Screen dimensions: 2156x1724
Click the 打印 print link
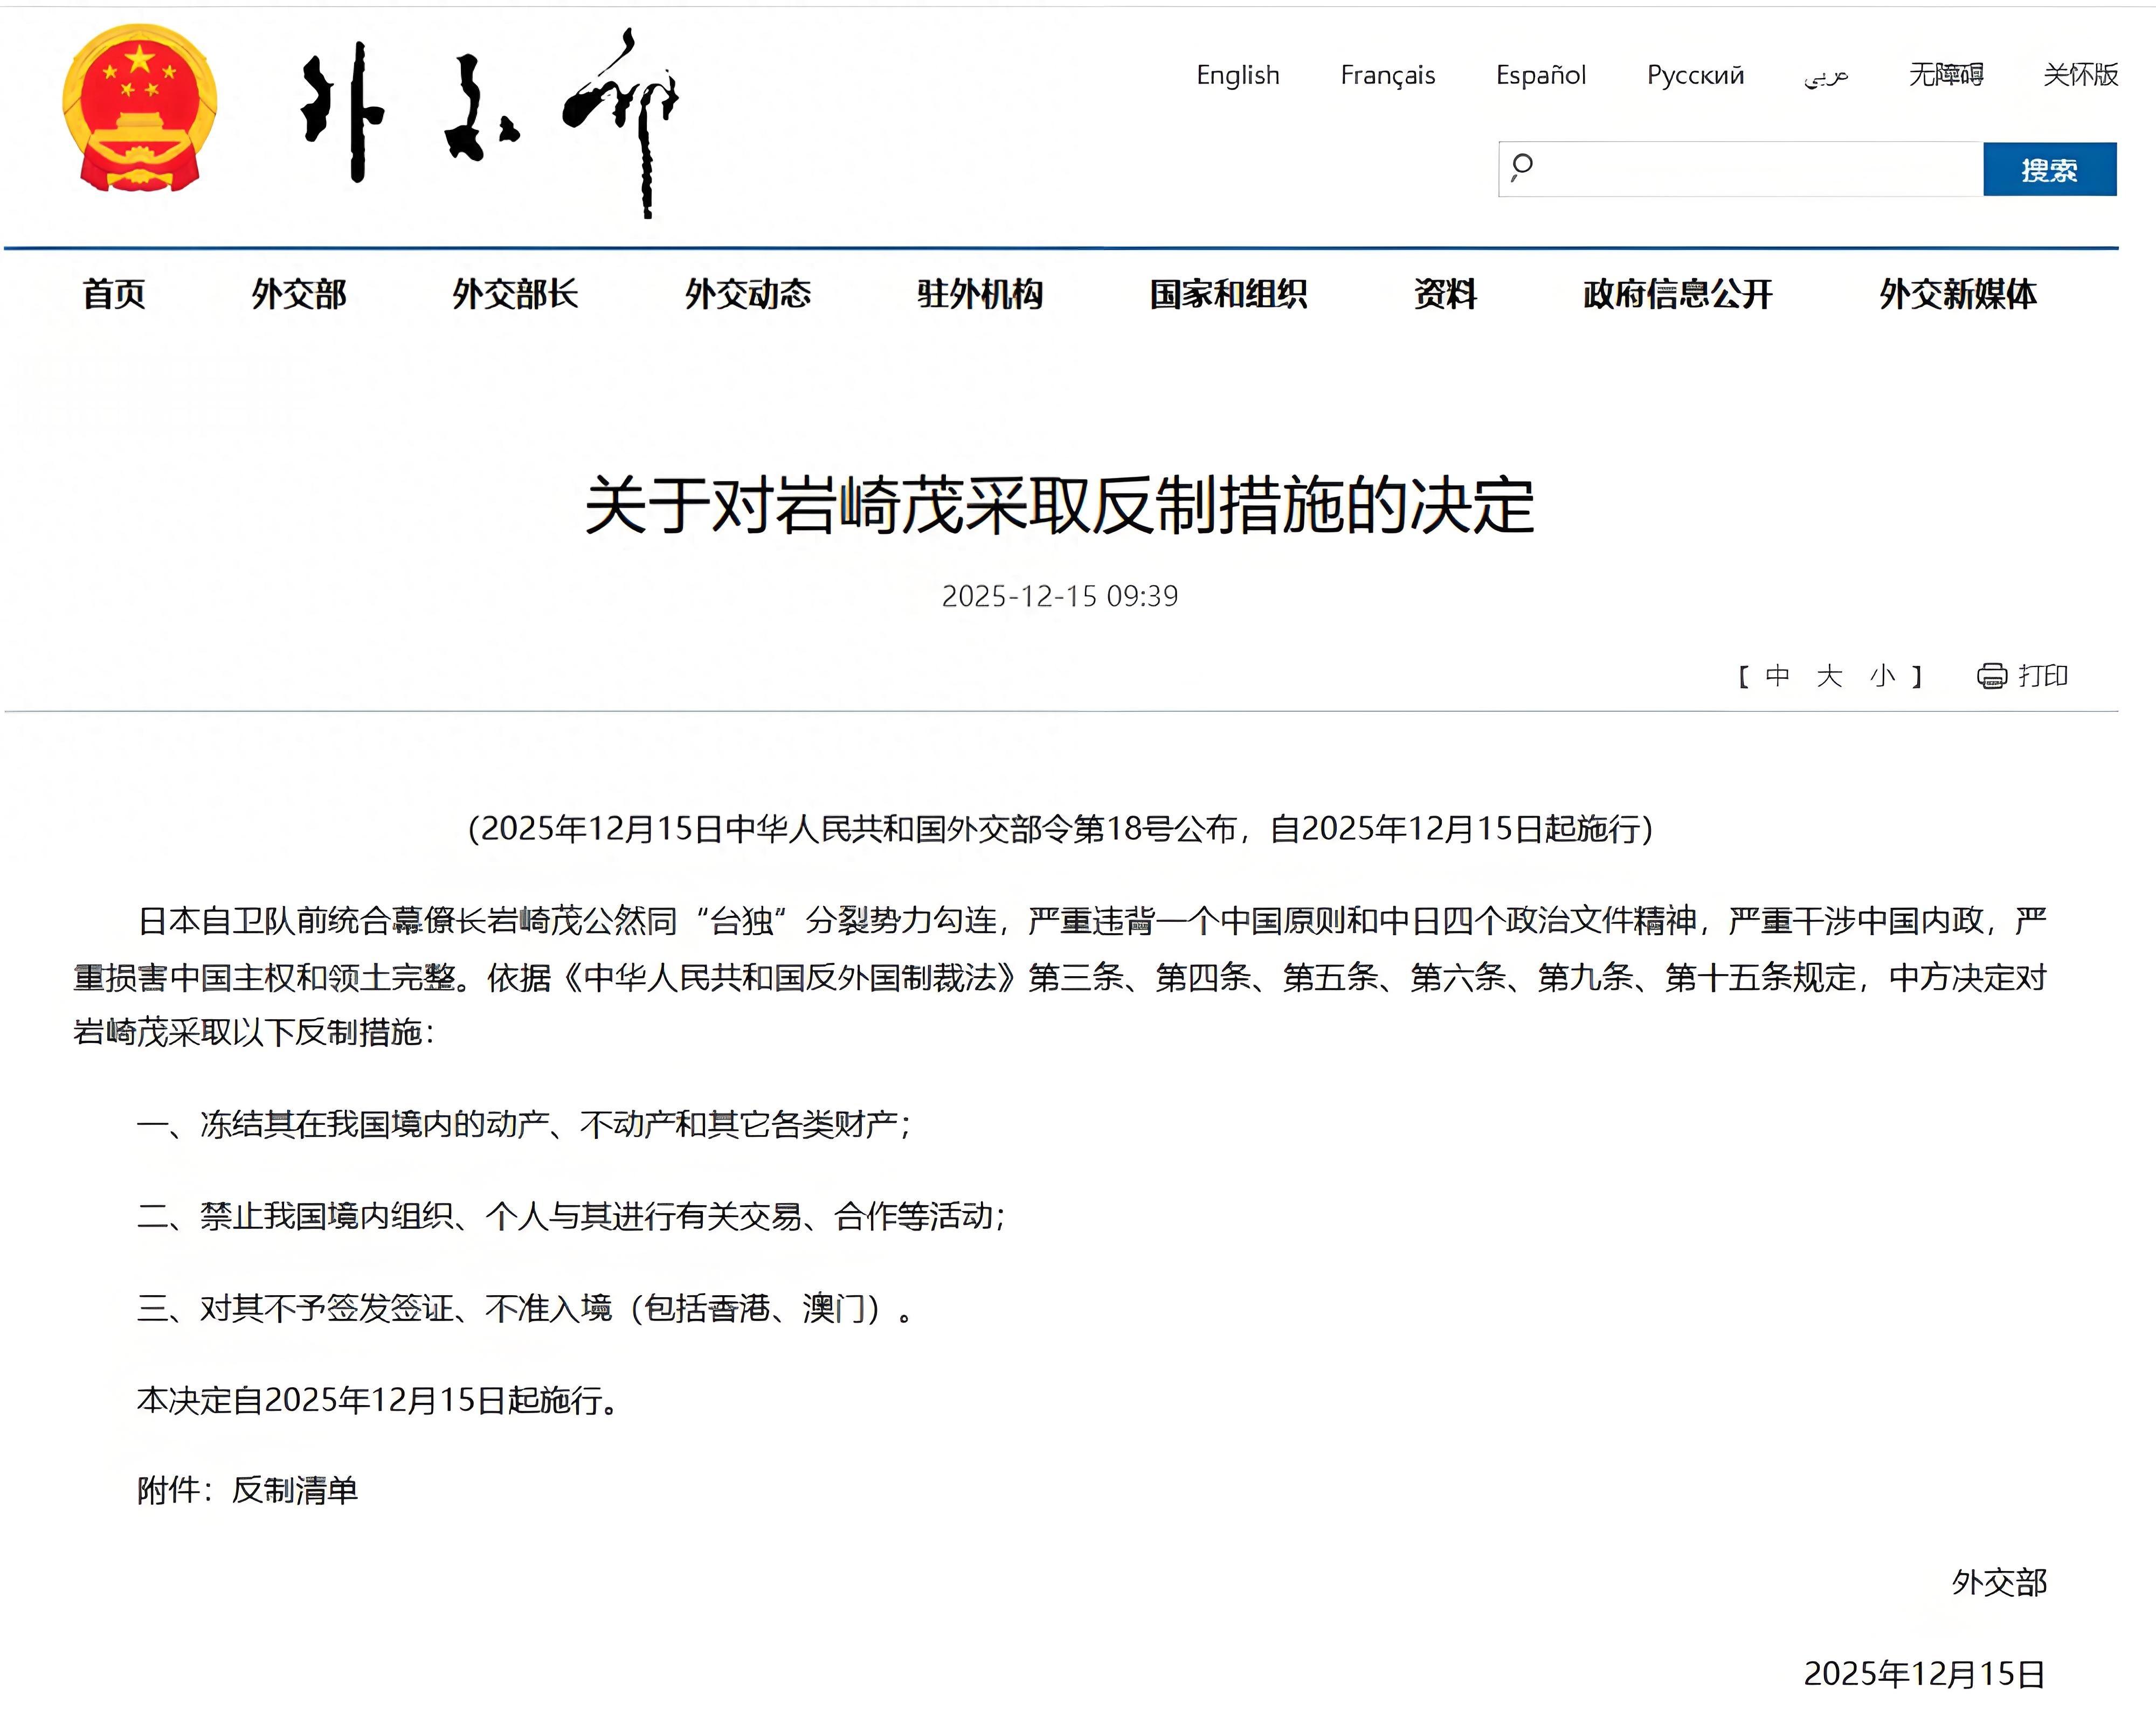pyautogui.click(x=2043, y=677)
